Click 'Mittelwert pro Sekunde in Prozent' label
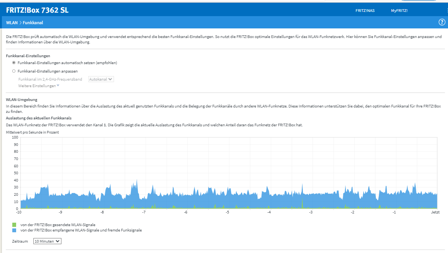The image size is (448, 253). coord(32,132)
